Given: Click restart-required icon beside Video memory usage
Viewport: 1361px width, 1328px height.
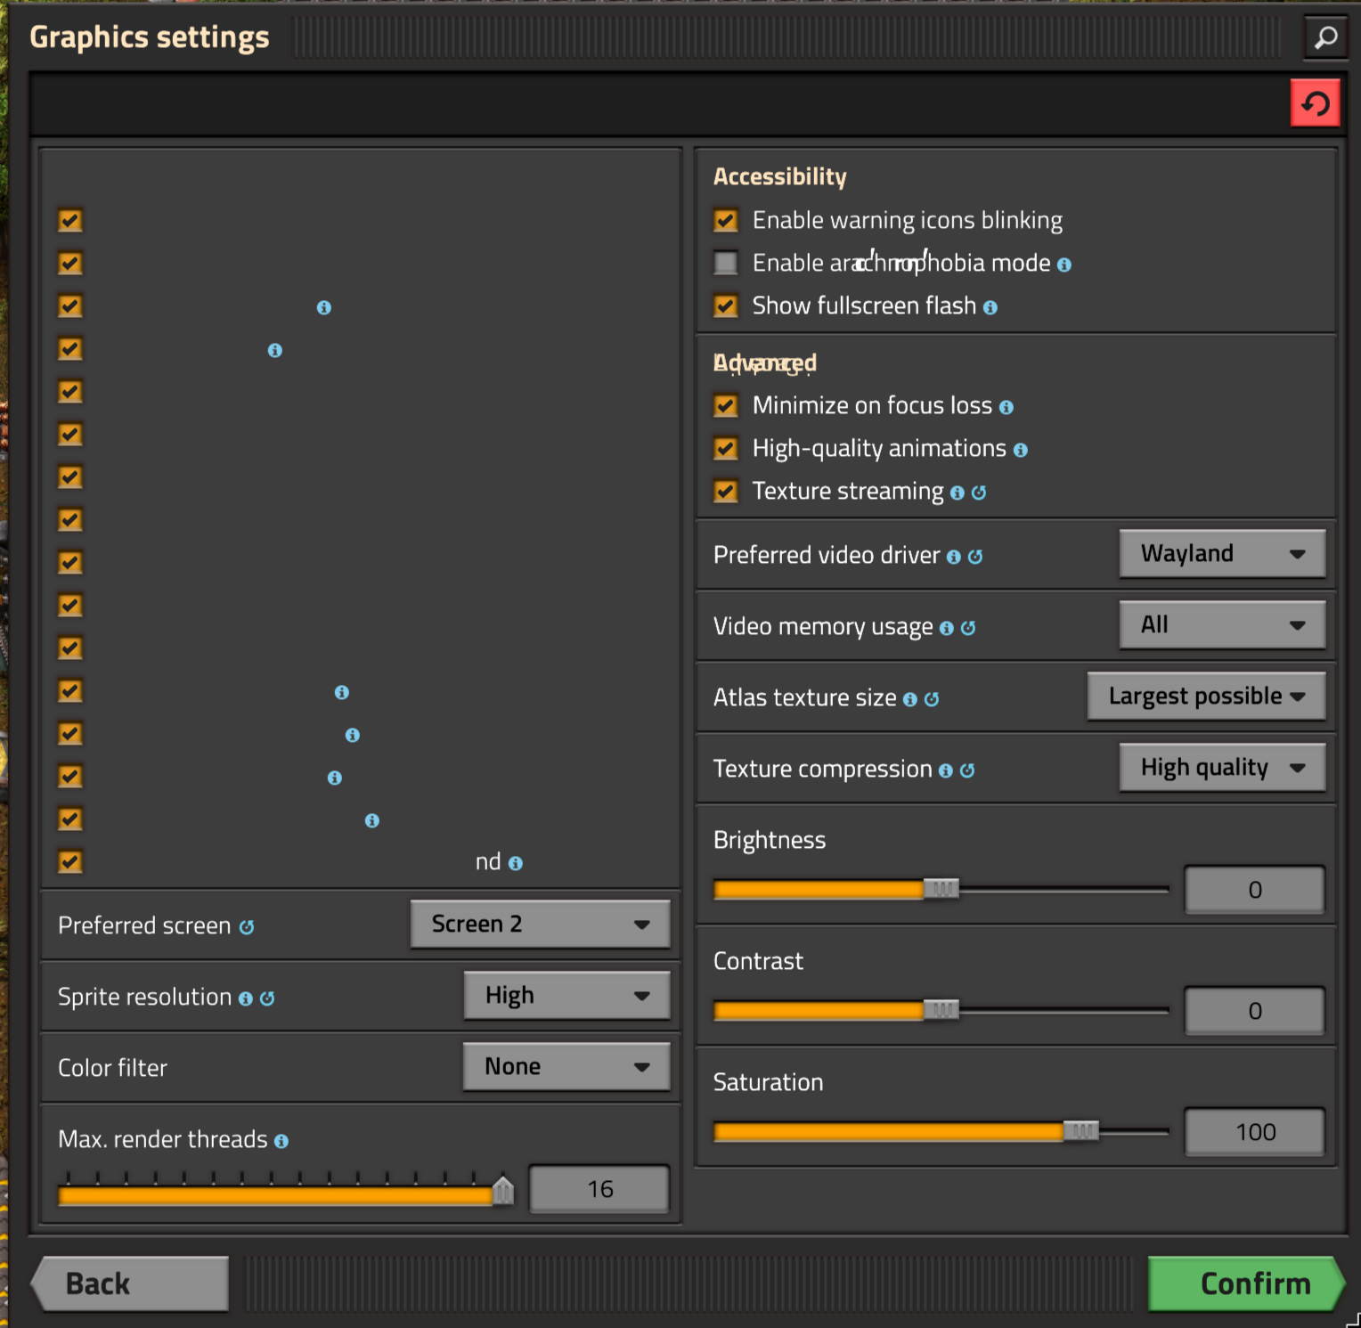Looking at the screenshot, I should pos(967,628).
